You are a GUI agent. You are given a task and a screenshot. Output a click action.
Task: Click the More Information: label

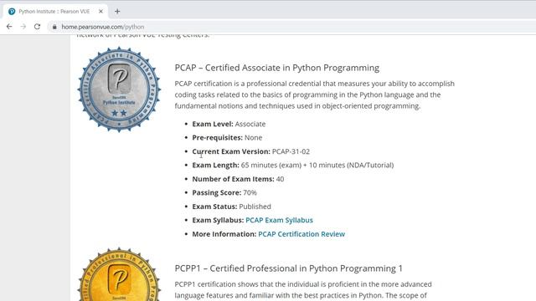click(224, 234)
